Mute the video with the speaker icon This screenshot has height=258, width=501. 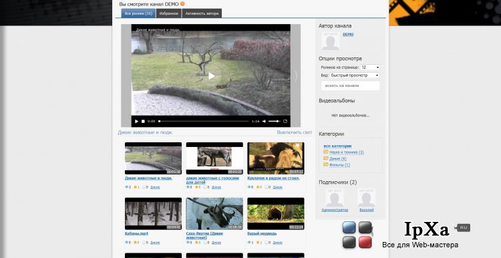coord(265,122)
